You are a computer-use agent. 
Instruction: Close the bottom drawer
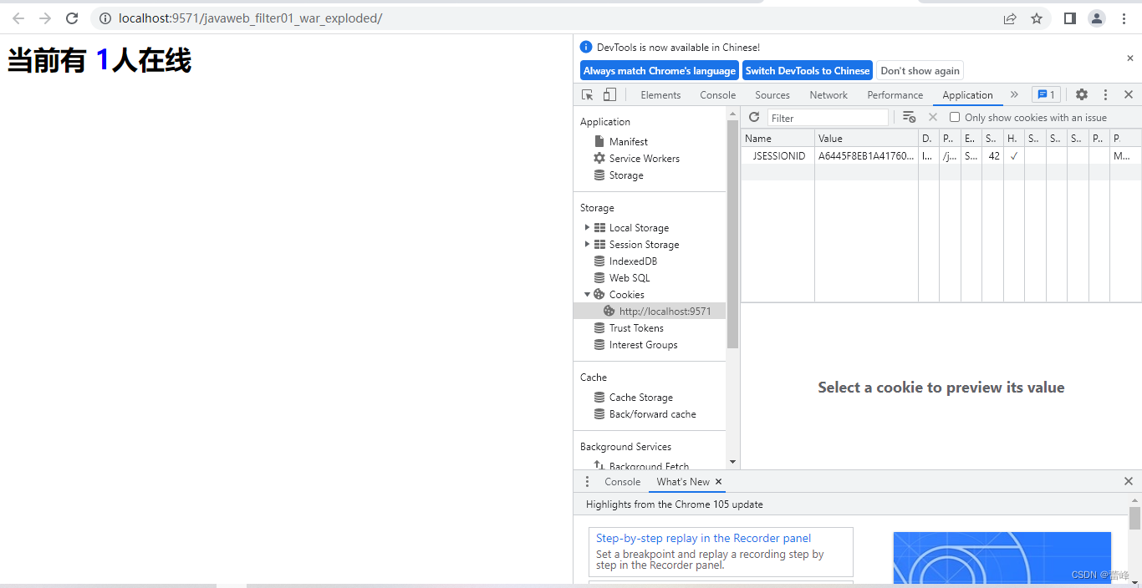tap(1129, 481)
